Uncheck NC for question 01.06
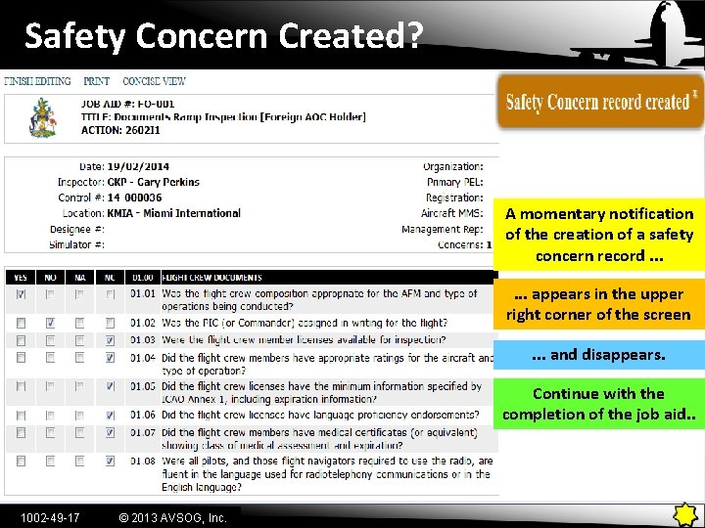Viewport: 705px width, 528px height. point(110,416)
